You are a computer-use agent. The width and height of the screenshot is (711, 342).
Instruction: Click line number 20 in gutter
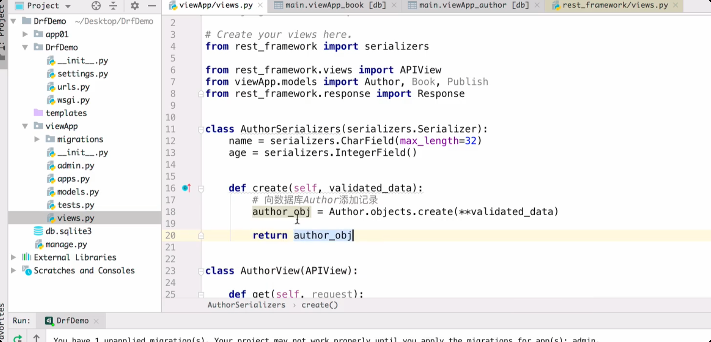(170, 235)
